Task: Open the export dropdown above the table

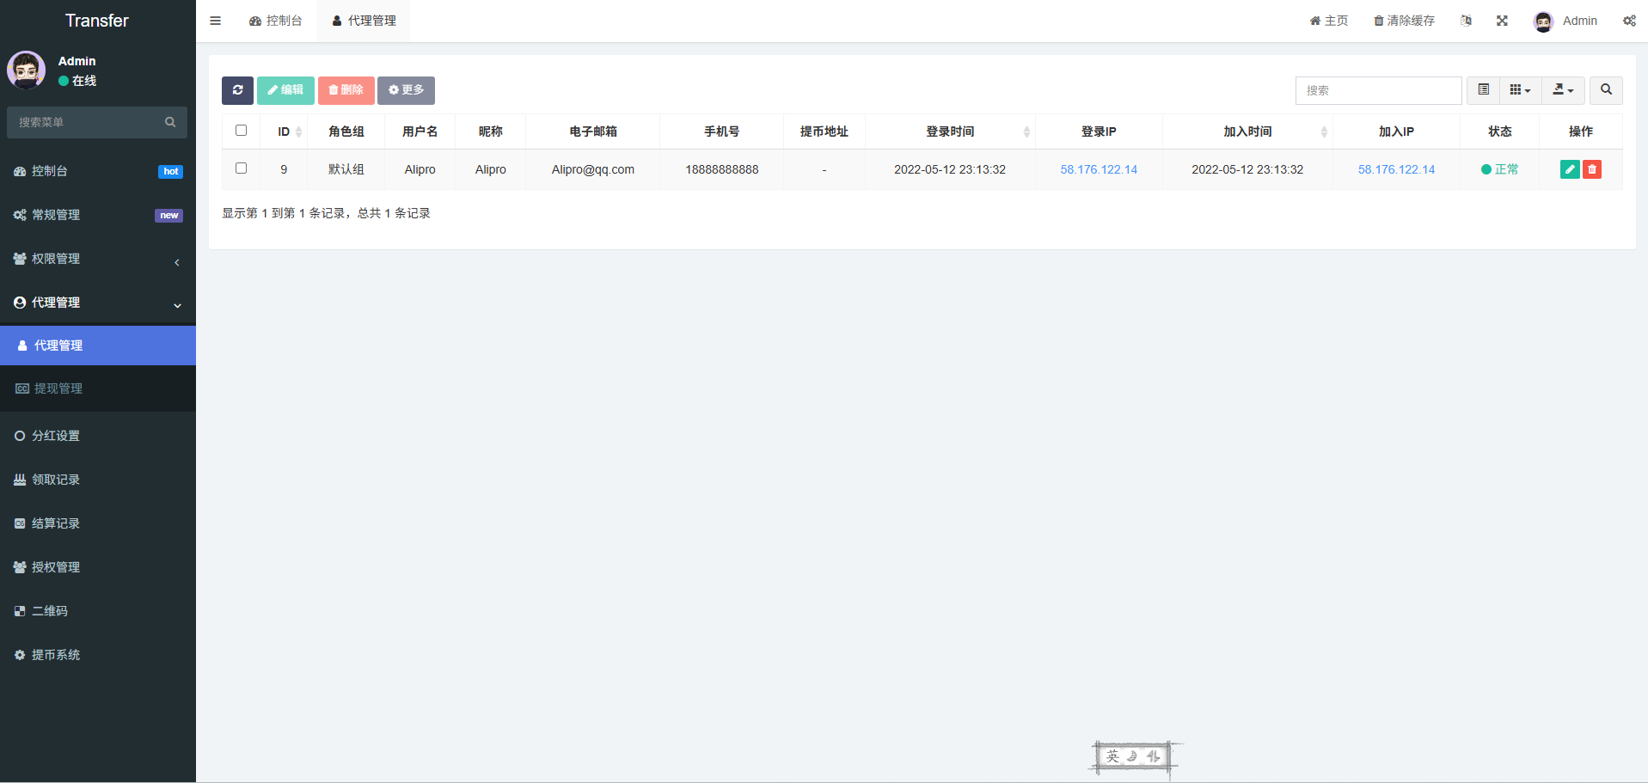Action: 1563,90
